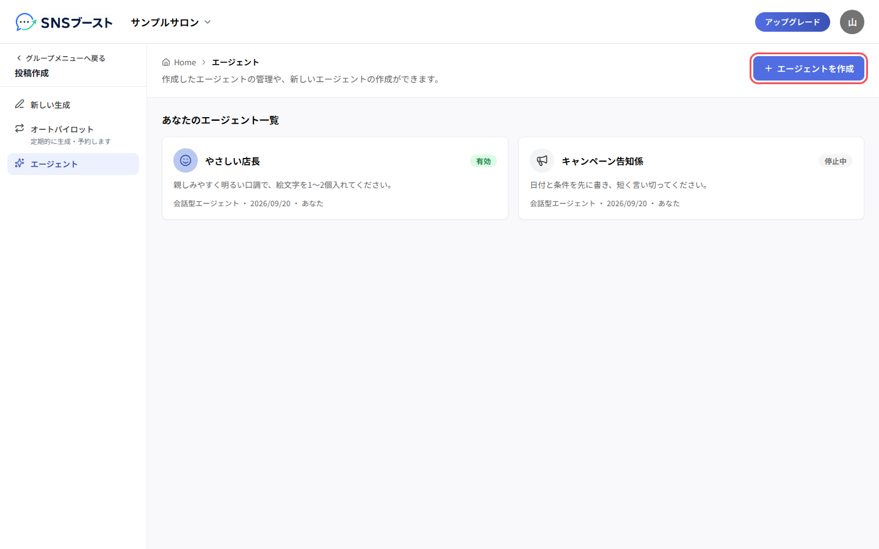
Task: Open the キャンペーン告知係 agent title
Action: coord(602,161)
